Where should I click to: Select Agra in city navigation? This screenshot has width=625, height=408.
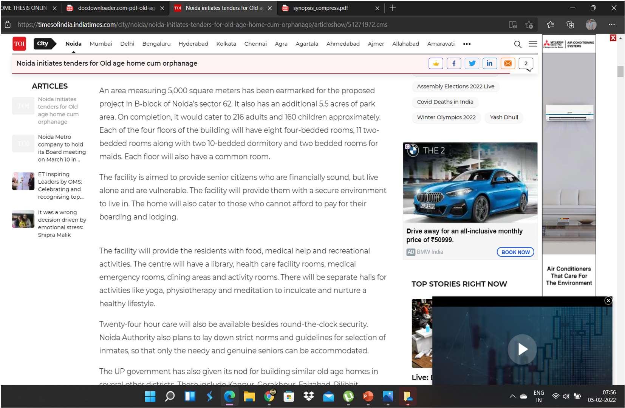pyautogui.click(x=281, y=44)
